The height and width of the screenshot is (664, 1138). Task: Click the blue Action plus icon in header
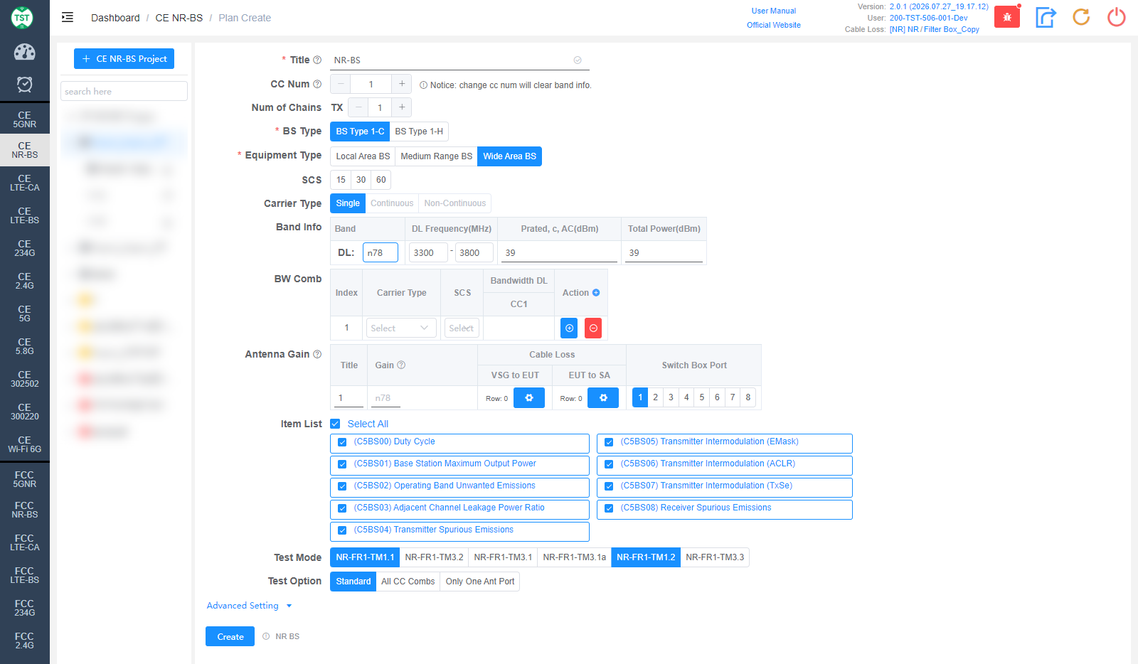pyautogui.click(x=596, y=293)
